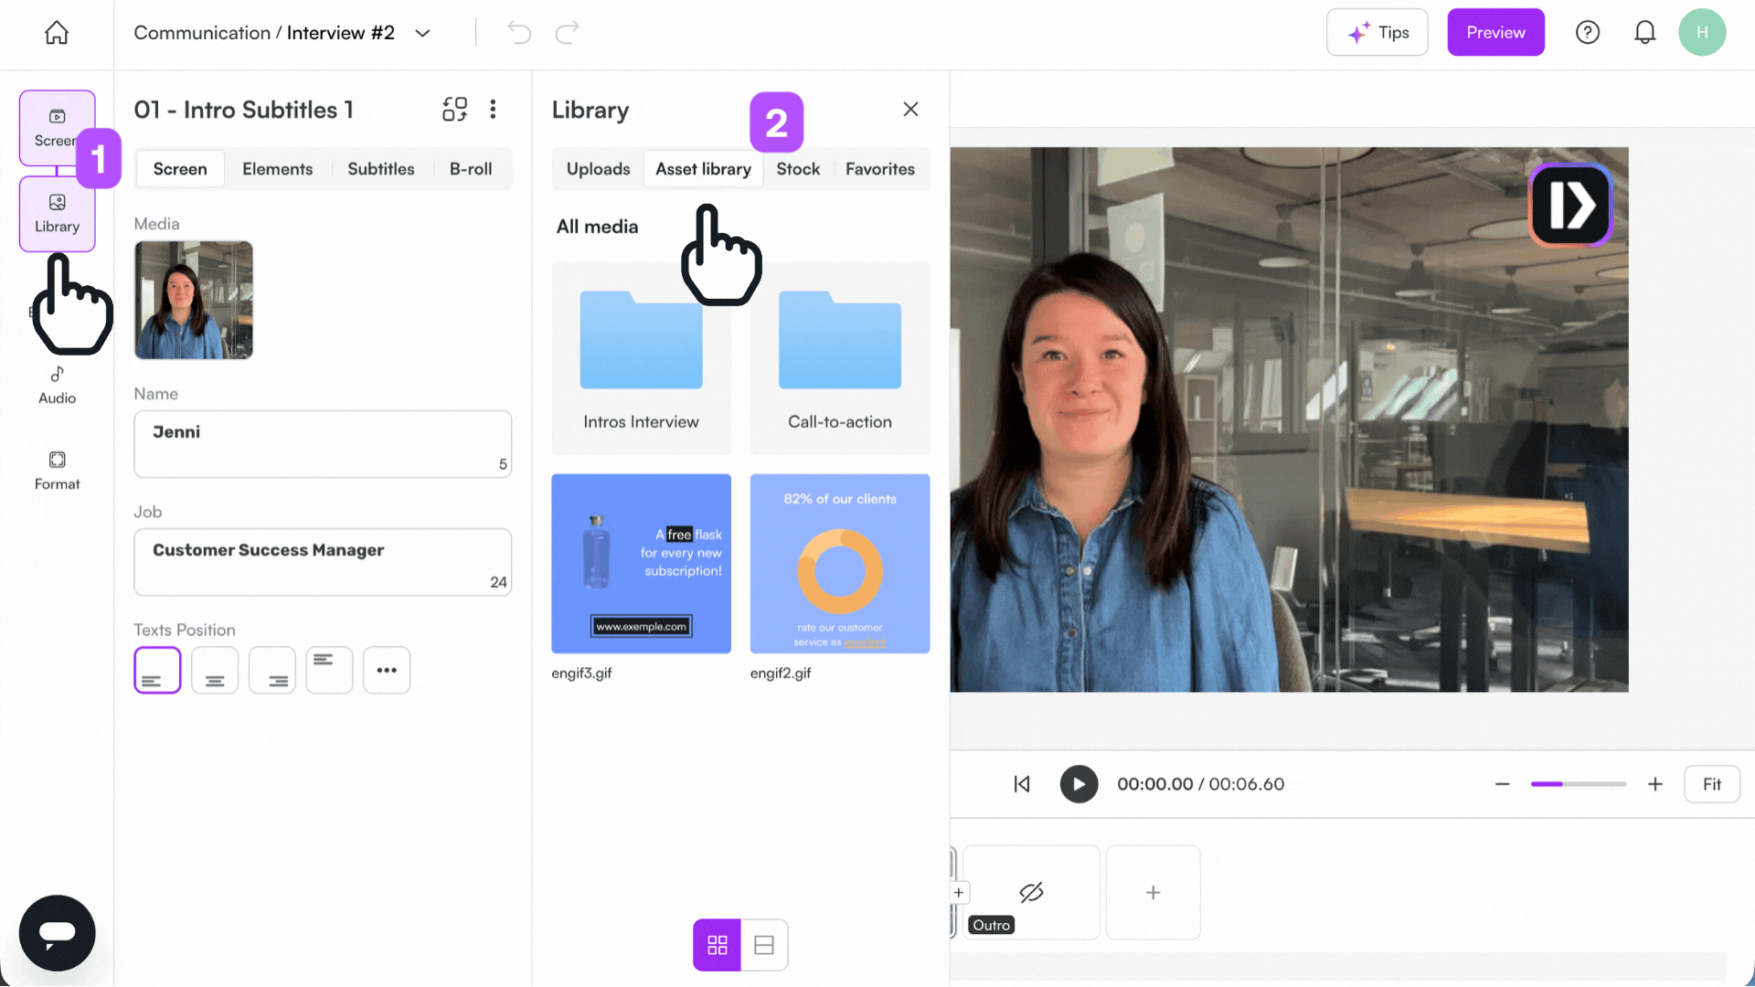Viewport: 1755px width, 987px height.
Task: Click the Preview button
Action: (1495, 32)
